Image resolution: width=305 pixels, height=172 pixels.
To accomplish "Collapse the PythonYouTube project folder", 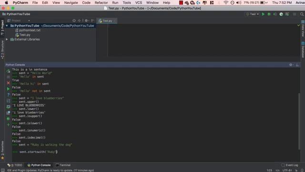I will pyautogui.click(x=7, y=25).
